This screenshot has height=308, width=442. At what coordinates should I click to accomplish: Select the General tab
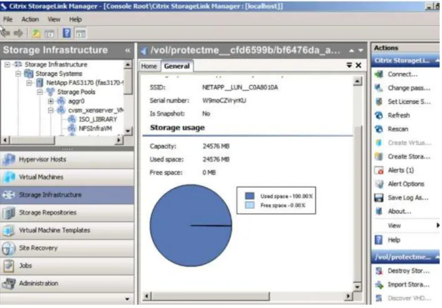(177, 66)
